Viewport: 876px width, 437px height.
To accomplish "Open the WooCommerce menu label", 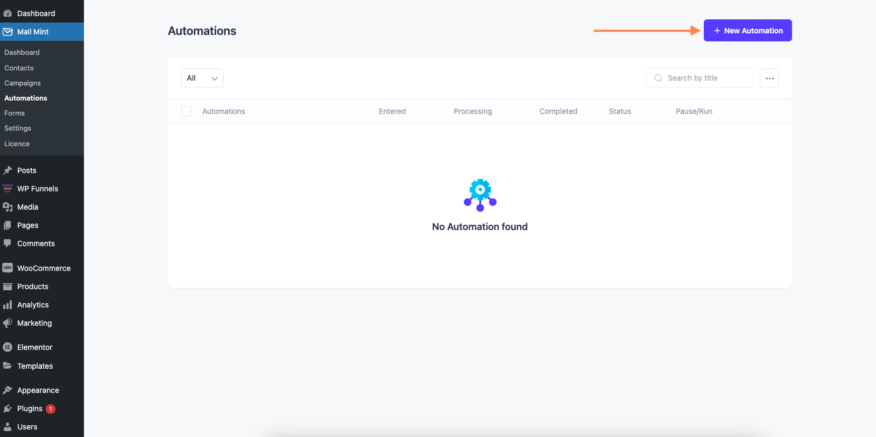I will click(44, 268).
